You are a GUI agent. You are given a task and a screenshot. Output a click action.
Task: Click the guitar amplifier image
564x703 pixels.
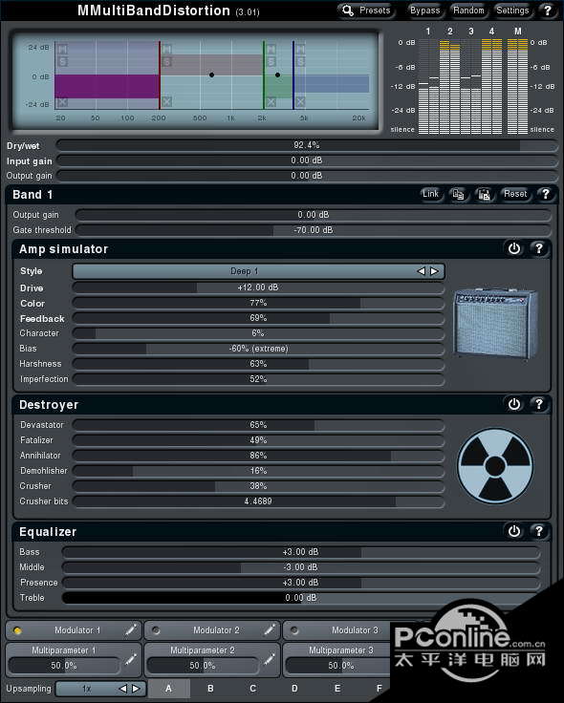click(x=496, y=323)
